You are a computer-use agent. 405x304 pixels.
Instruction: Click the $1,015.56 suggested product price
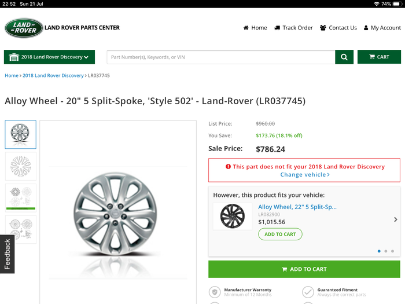point(272,222)
